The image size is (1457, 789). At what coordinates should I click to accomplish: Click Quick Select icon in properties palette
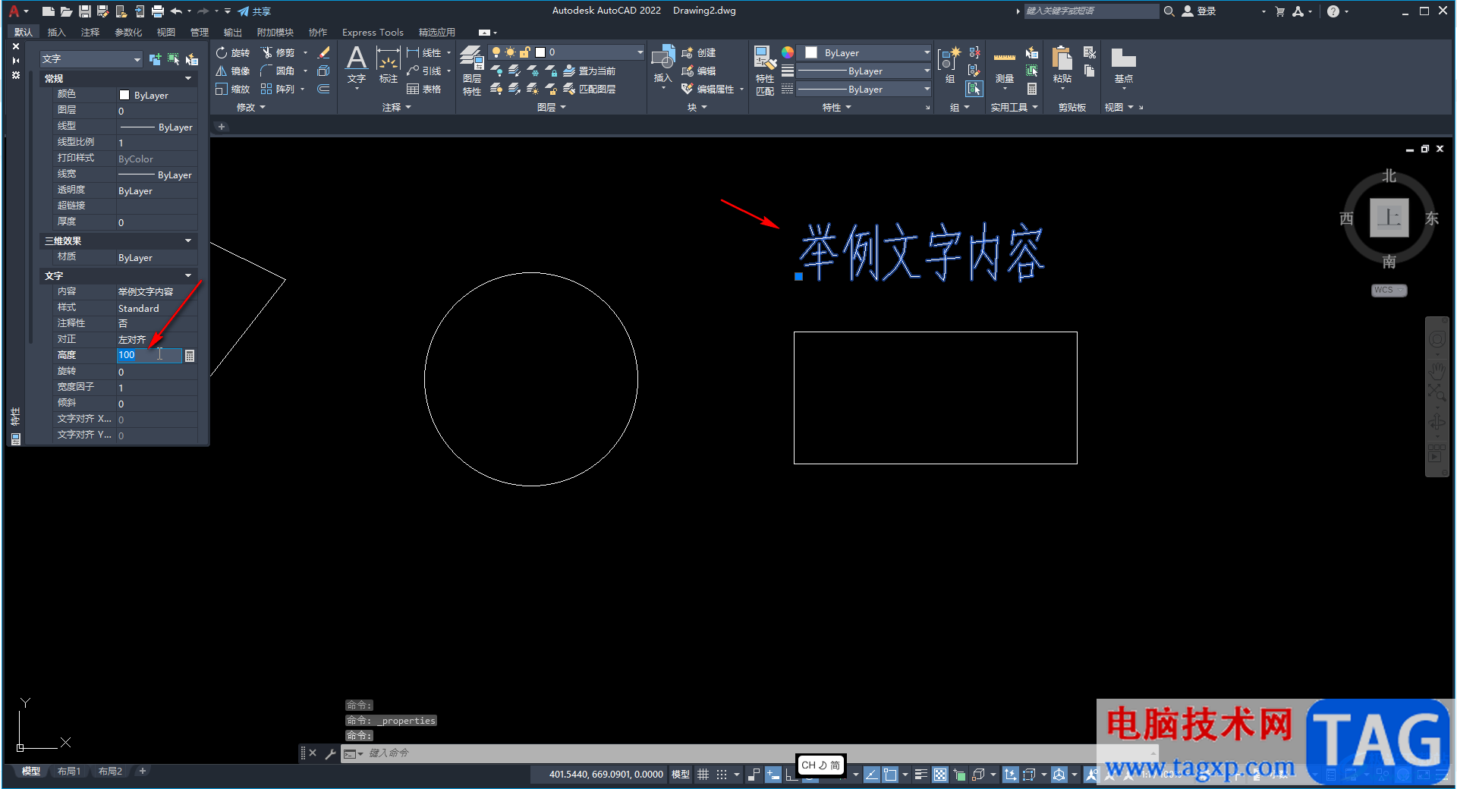click(192, 59)
